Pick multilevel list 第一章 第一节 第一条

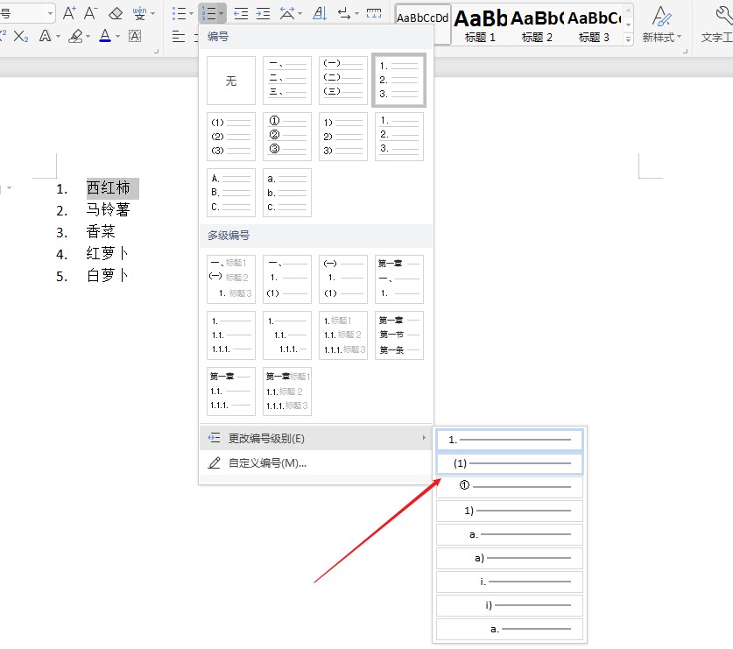click(x=399, y=335)
